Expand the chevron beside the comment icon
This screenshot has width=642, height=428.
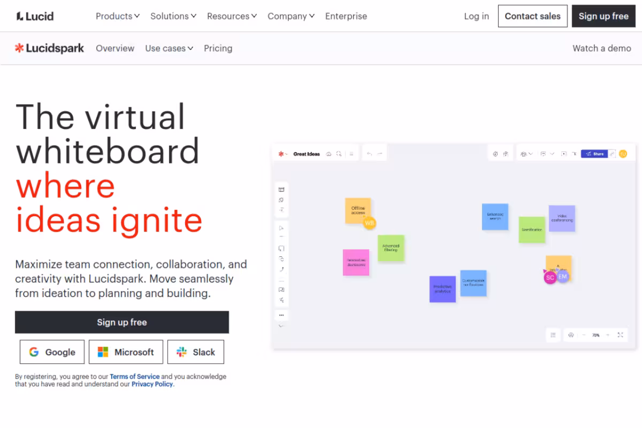552,154
